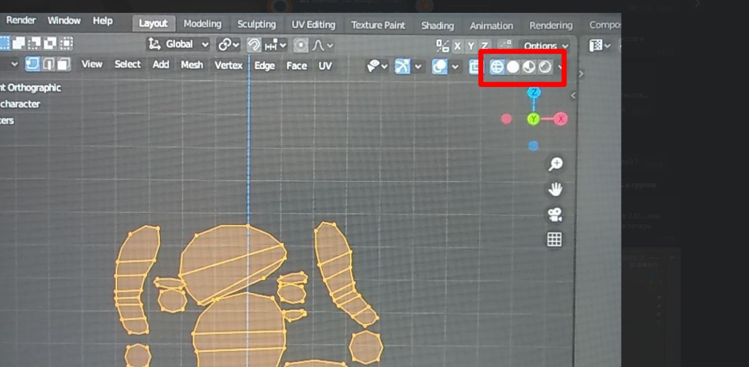Image resolution: width=749 pixels, height=367 pixels.
Task: Open the Window menu
Action: (x=64, y=20)
